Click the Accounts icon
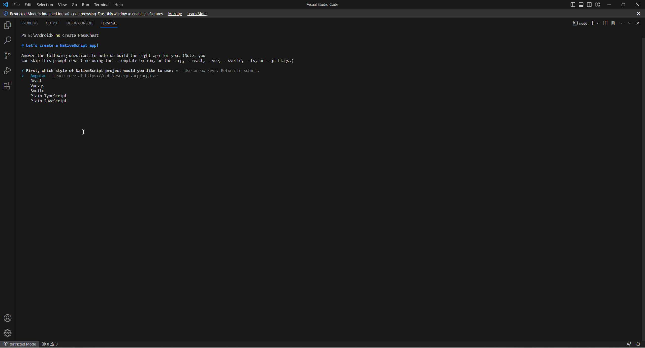The width and height of the screenshot is (645, 348). [x=8, y=318]
